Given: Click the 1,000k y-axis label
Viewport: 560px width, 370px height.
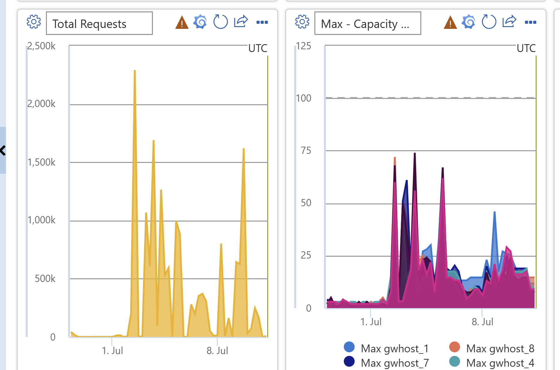Looking at the screenshot, I should coord(41,220).
